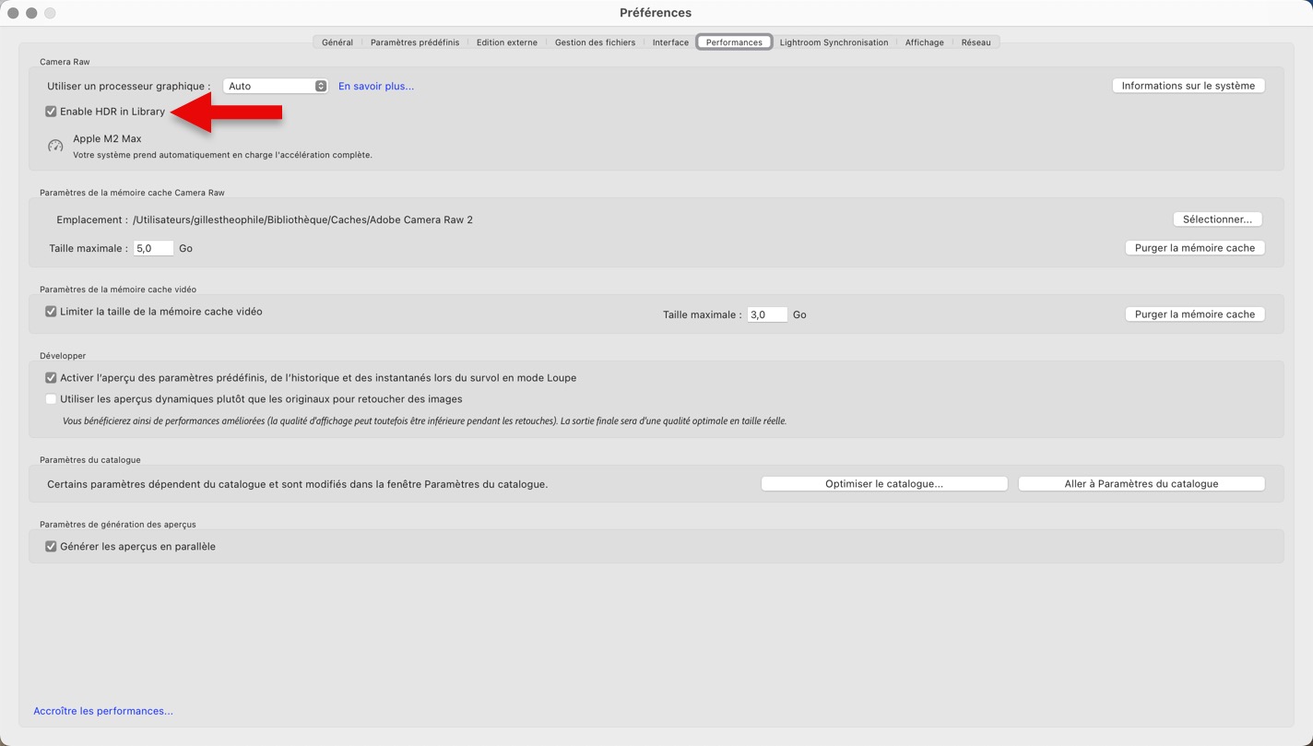Click the GPU speedometer icon beside Apple M2 Max
The height and width of the screenshot is (746, 1313).
tap(55, 146)
